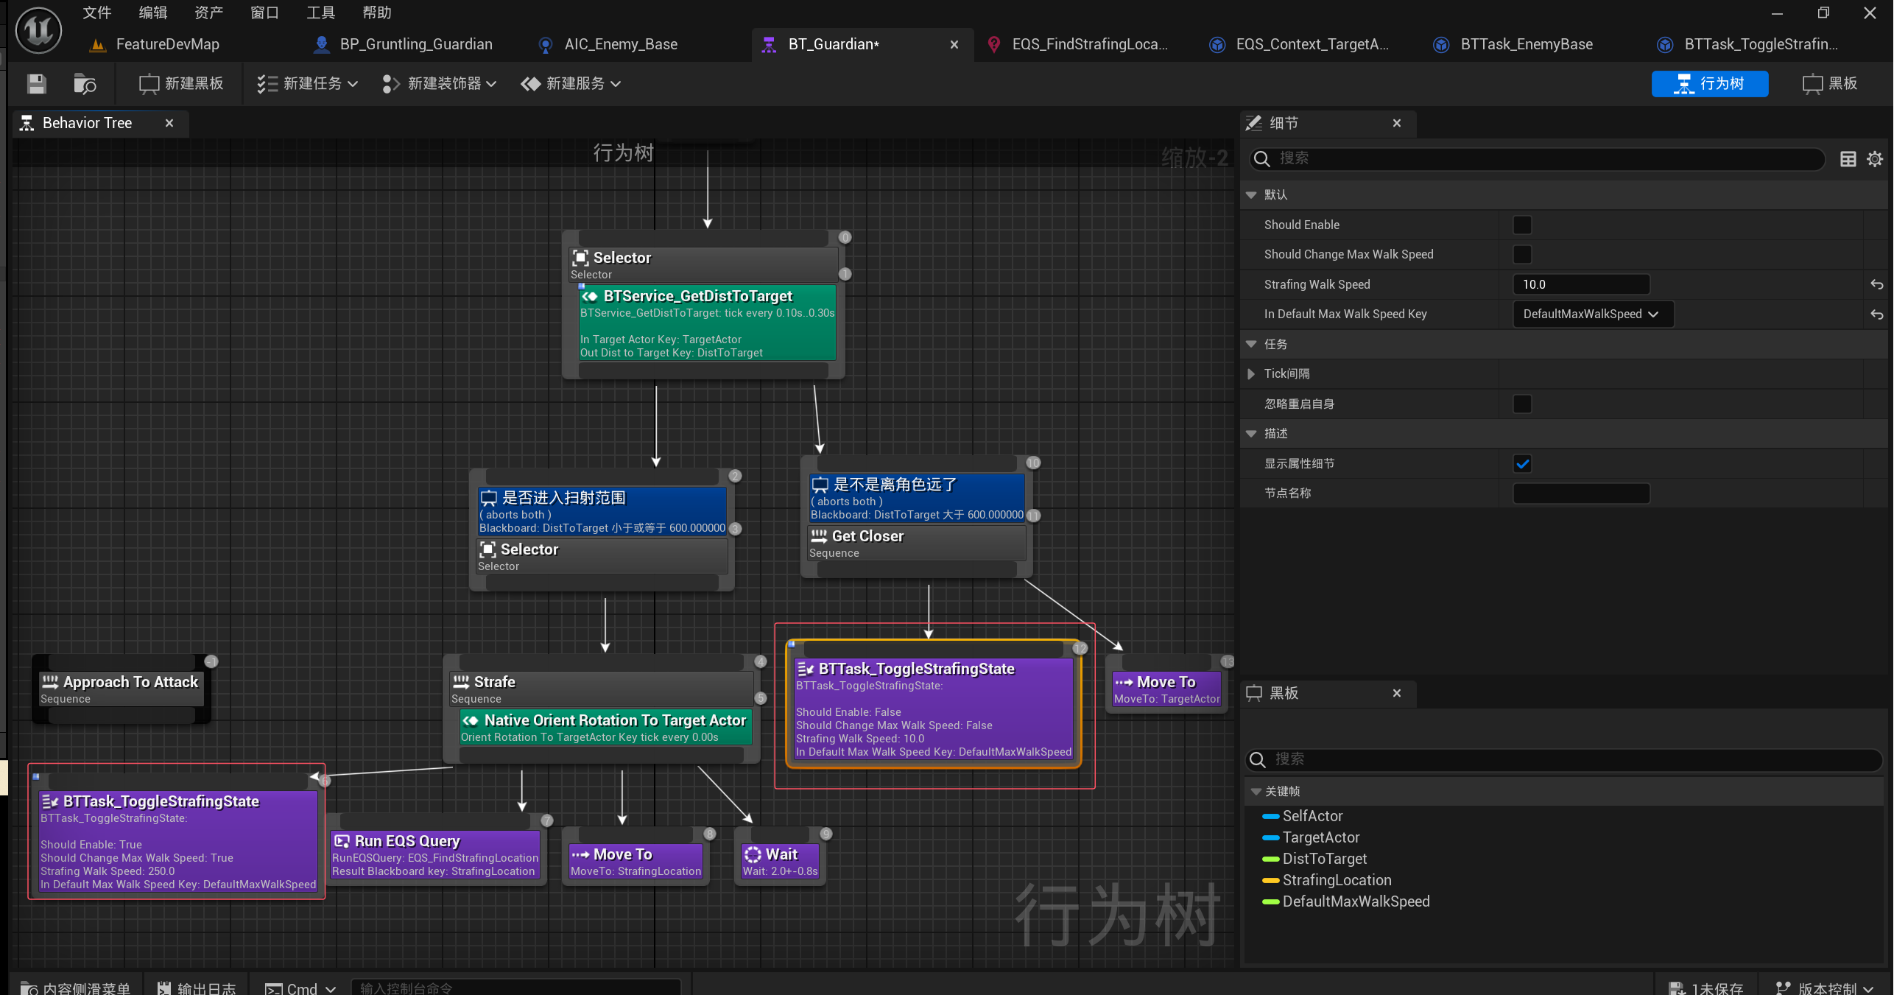The image size is (1894, 995).
Task: Reset In Default Max Walk Speed Key arrow
Action: (x=1876, y=314)
